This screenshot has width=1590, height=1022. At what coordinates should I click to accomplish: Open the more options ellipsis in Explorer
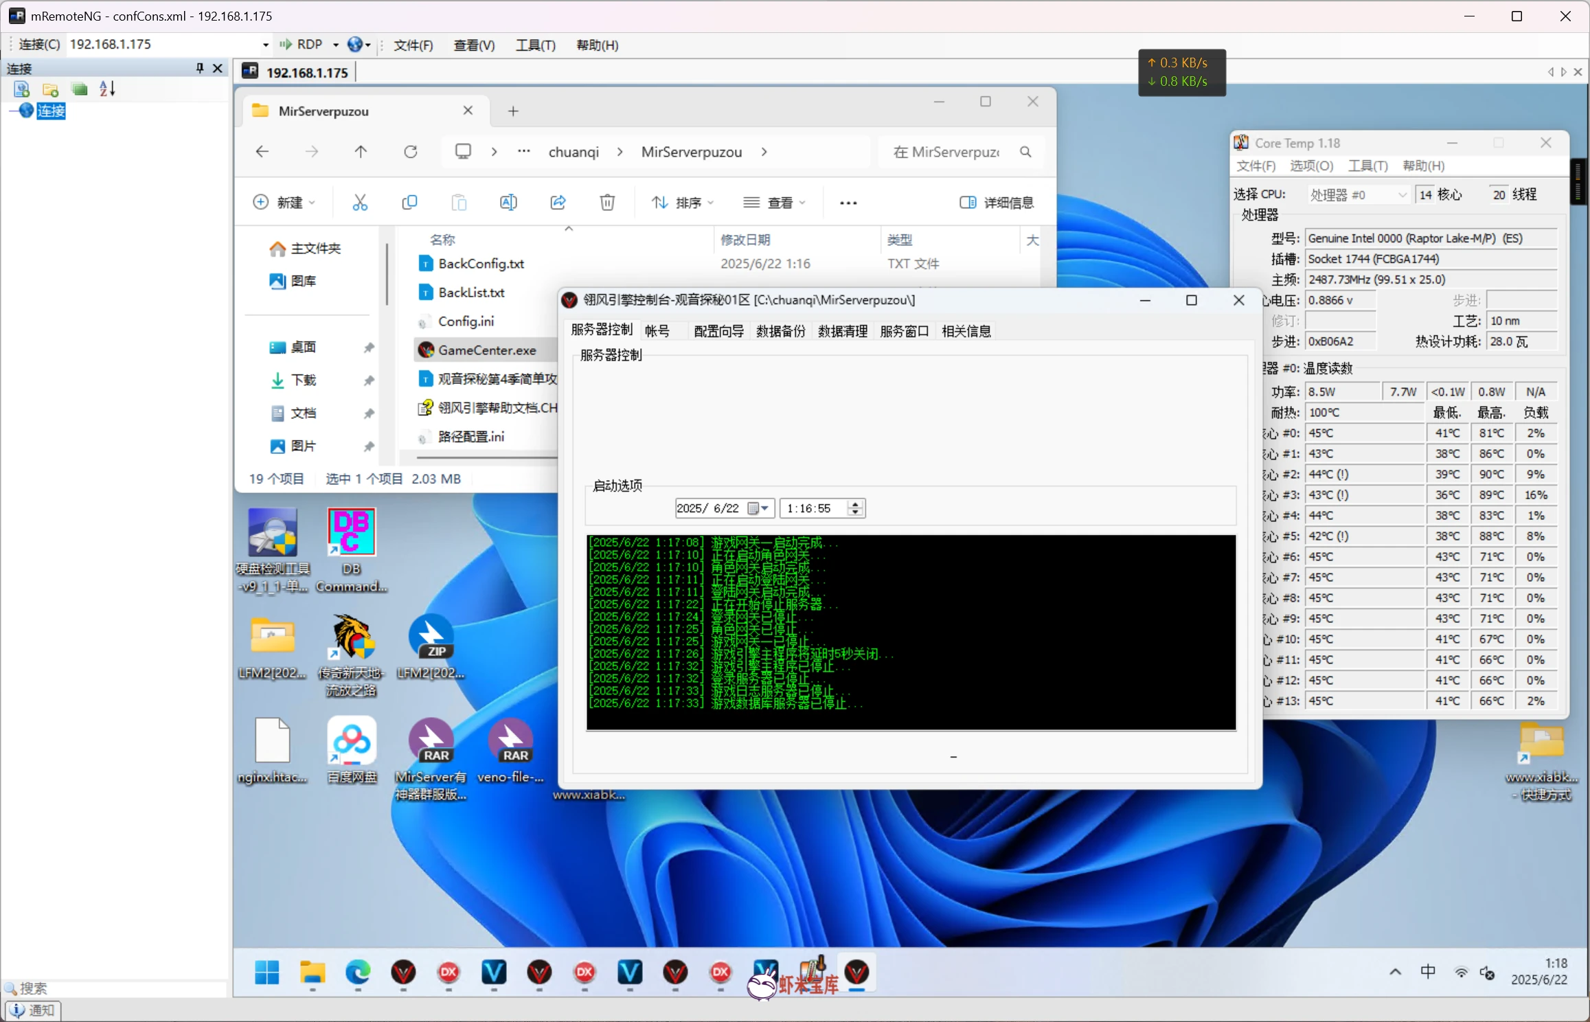pyautogui.click(x=848, y=203)
